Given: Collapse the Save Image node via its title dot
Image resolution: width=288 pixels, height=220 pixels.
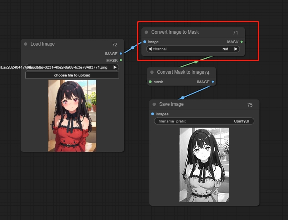Looking at the screenshot, I should (154, 104).
